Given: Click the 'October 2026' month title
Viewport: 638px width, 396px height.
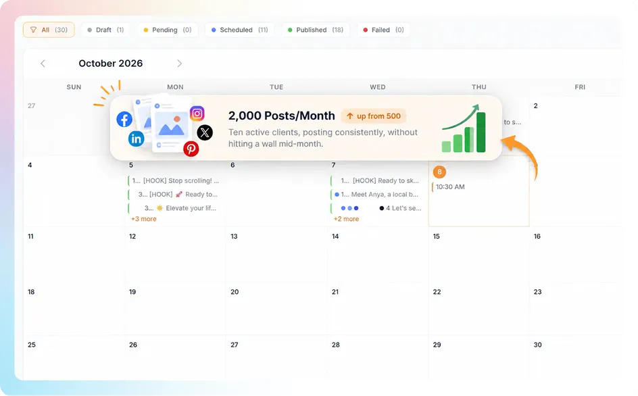Looking at the screenshot, I should (111, 64).
